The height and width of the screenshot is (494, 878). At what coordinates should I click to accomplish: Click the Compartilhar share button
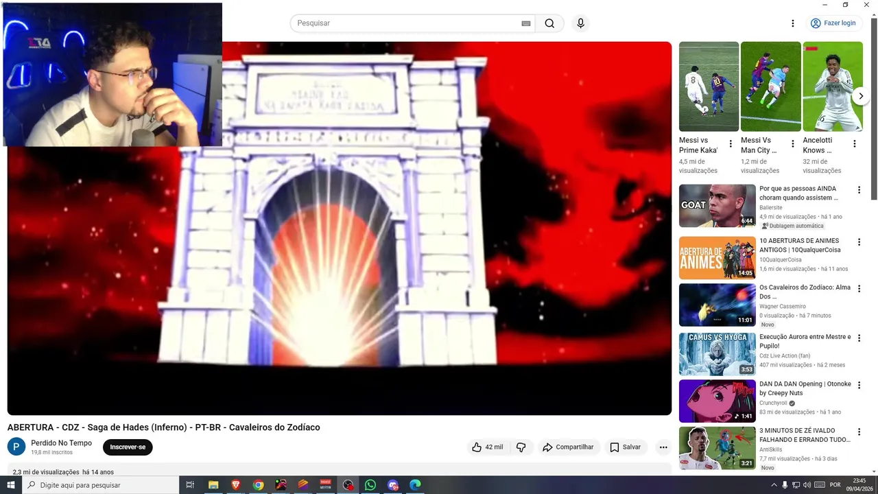pos(569,447)
